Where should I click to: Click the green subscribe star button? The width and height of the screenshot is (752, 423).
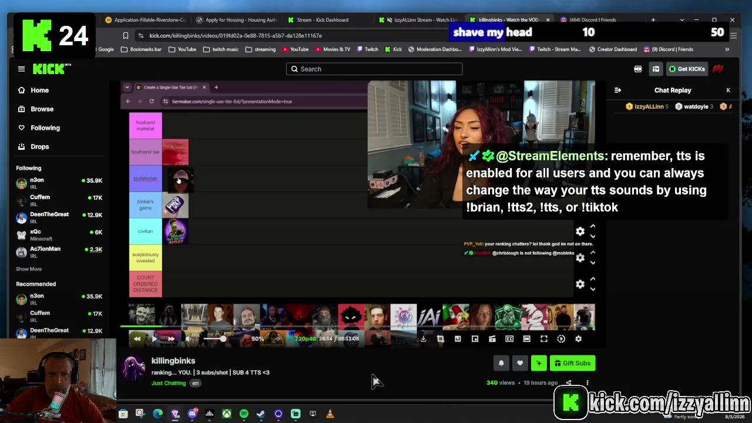539,363
